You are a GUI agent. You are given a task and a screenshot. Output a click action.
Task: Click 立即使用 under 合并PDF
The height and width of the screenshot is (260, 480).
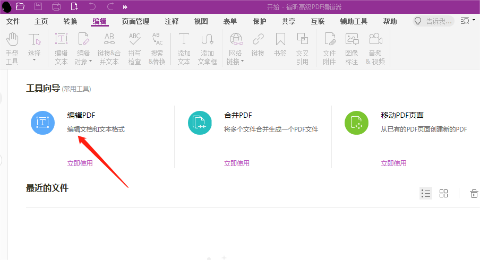pyautogui.click(x=237, y=163)
